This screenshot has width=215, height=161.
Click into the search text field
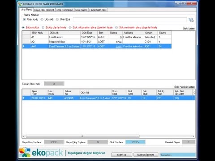(x=130, y=20)
